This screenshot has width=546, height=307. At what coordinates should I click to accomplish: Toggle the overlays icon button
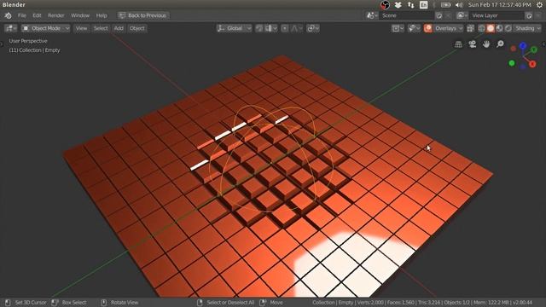click(x=428, y=28)
